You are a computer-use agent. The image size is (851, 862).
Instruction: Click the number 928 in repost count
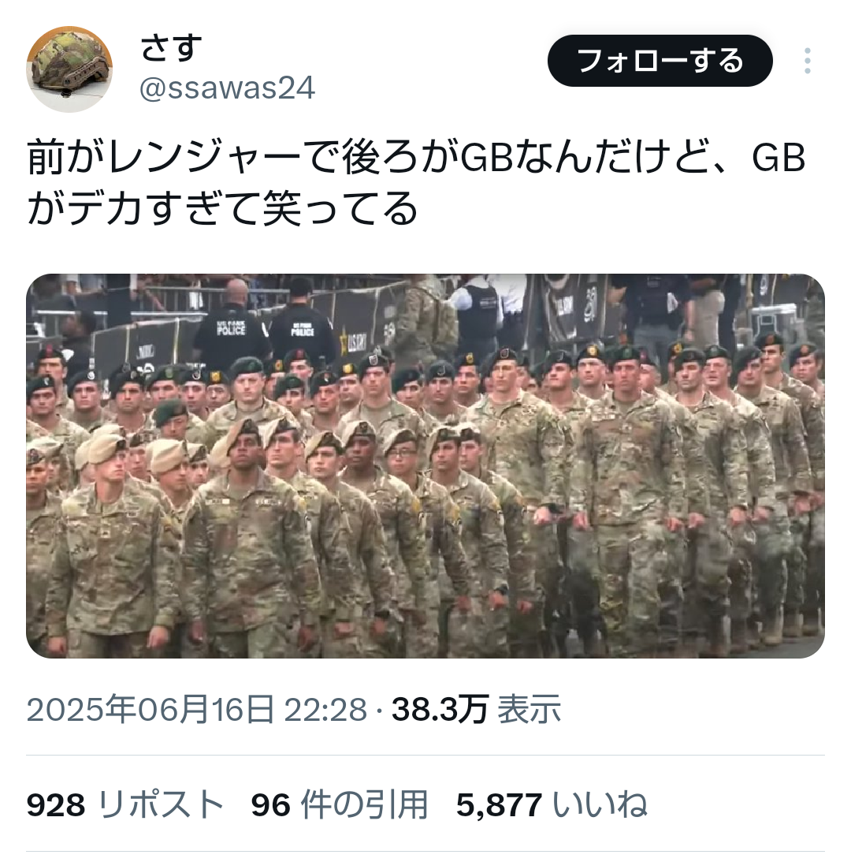(x=55, y=805)
